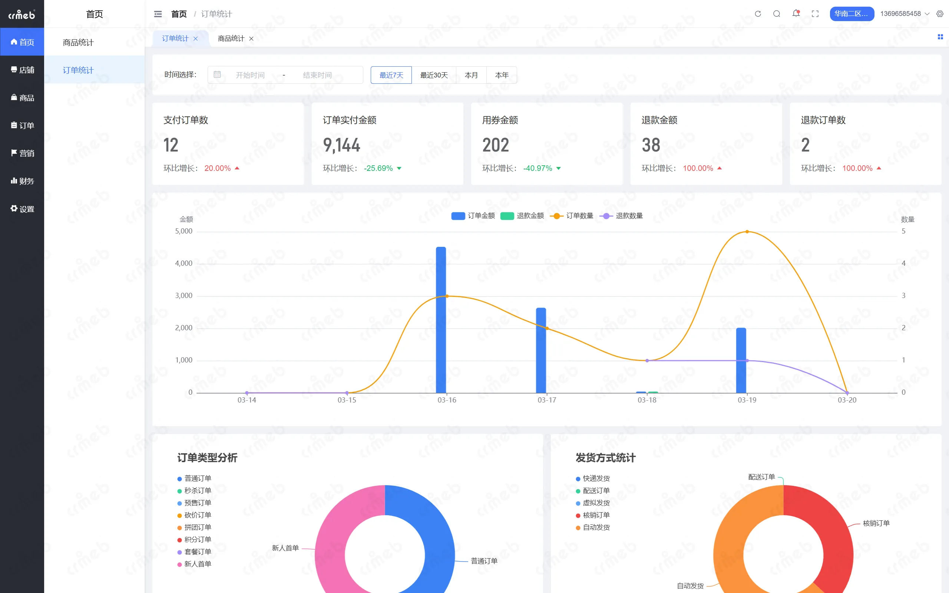
Task: Toggle 订单数量 series in chart legend
Action: (x=572, y=216)
